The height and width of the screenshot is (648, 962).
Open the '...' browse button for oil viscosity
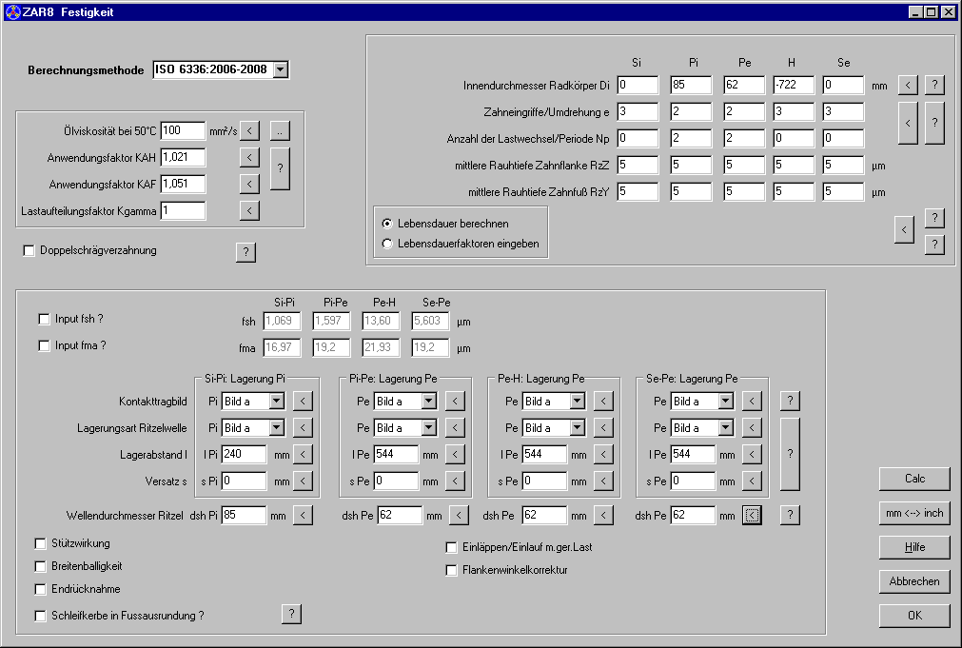tap(279, 130)
